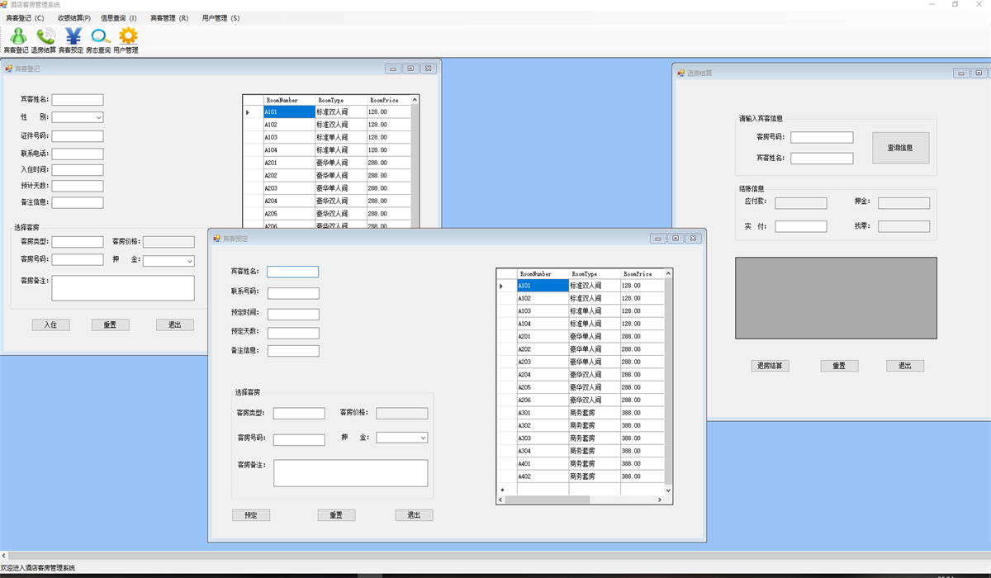
Task: Focus the 联系号码 field in 宾客预定
Action: click(x=293, y=293)
